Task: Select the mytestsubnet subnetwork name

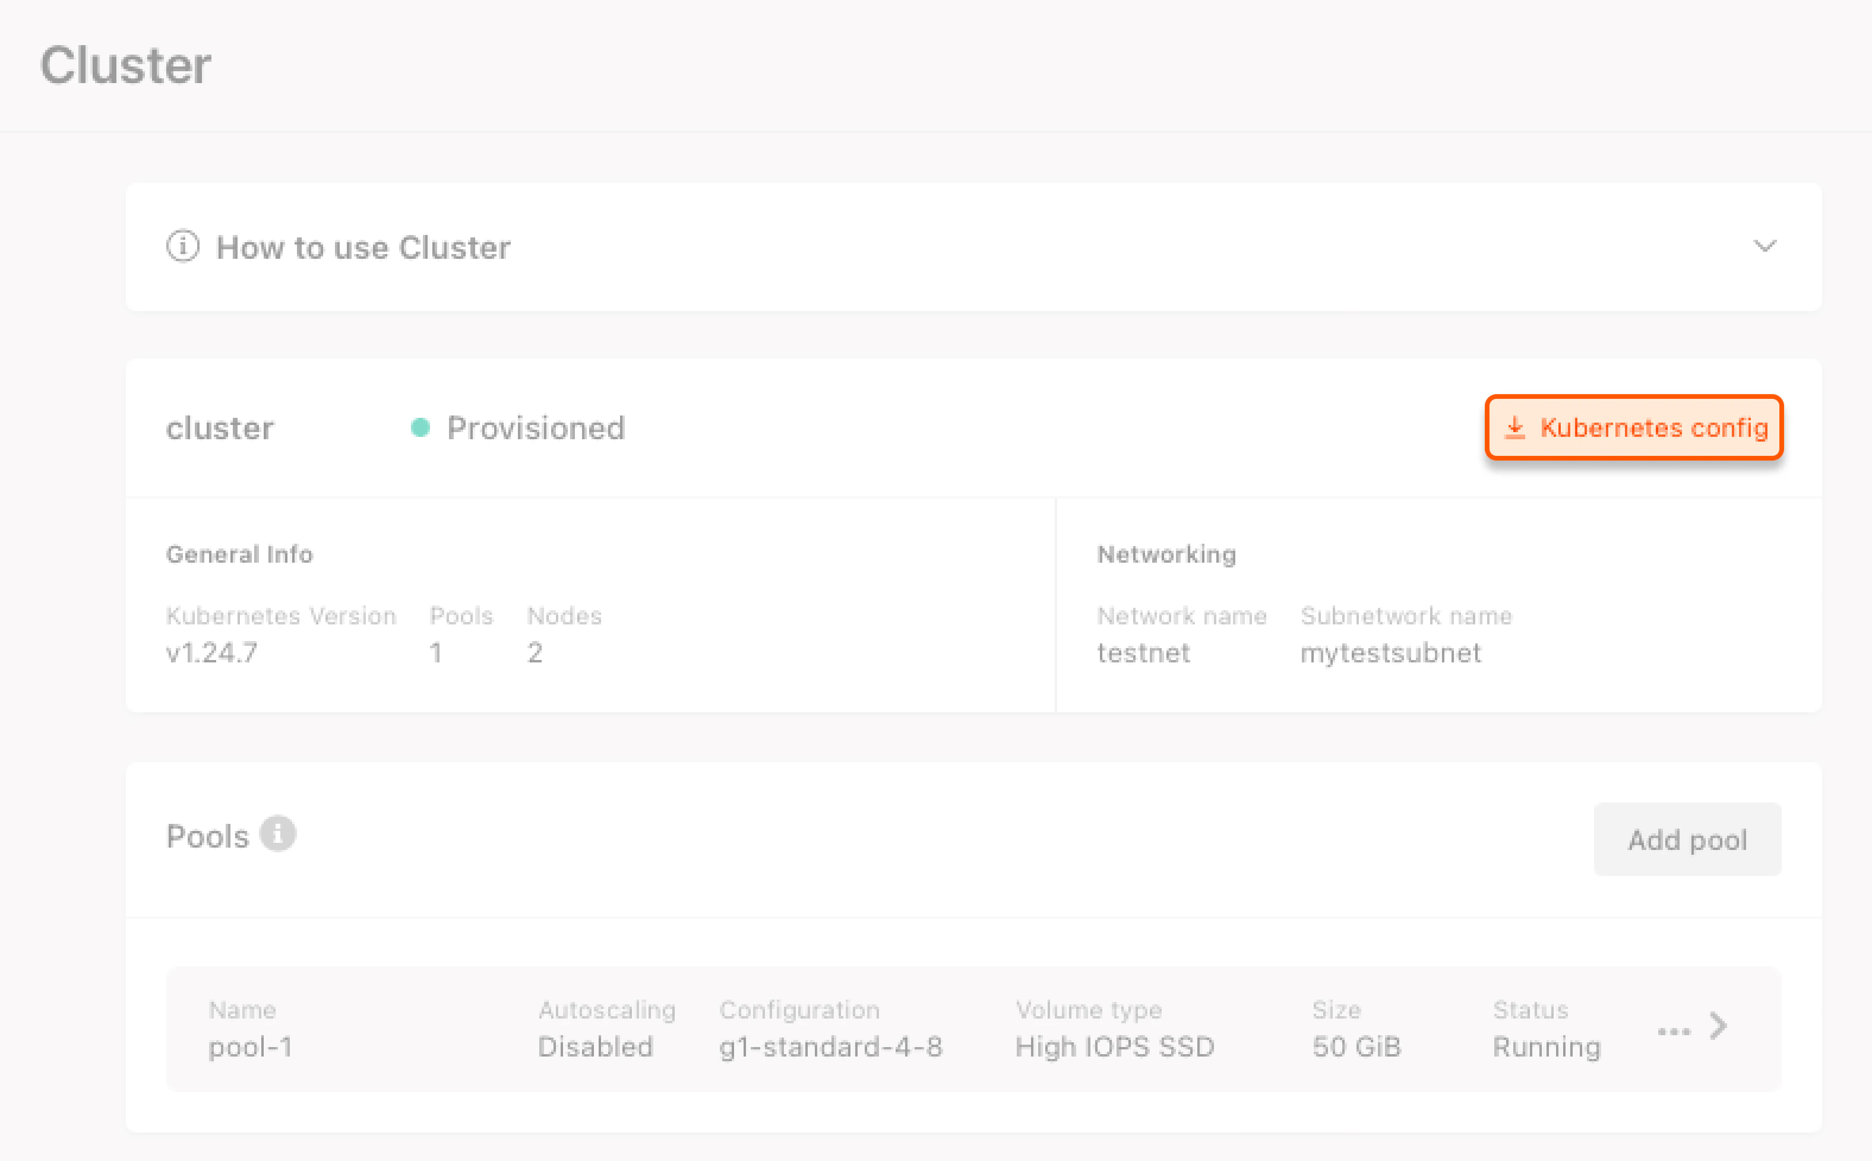Action: click(x=1390, y=653)
